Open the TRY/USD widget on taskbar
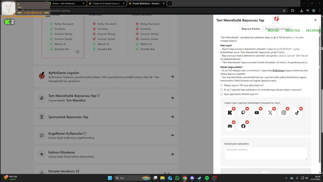Image resolution: width=323 pixels, height=182 pixels. pyautogui.click(x=10, y=178)
